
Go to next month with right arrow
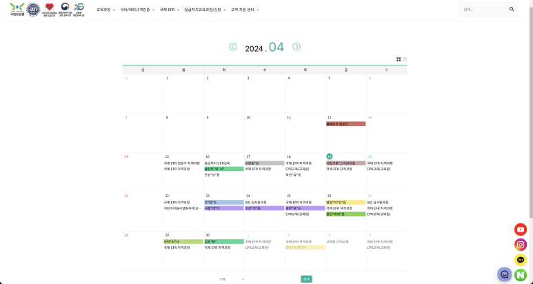point(296,47)
